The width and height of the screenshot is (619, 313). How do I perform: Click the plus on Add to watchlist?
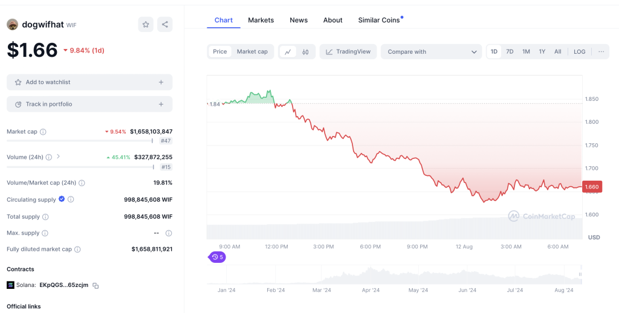pos(161,82)
